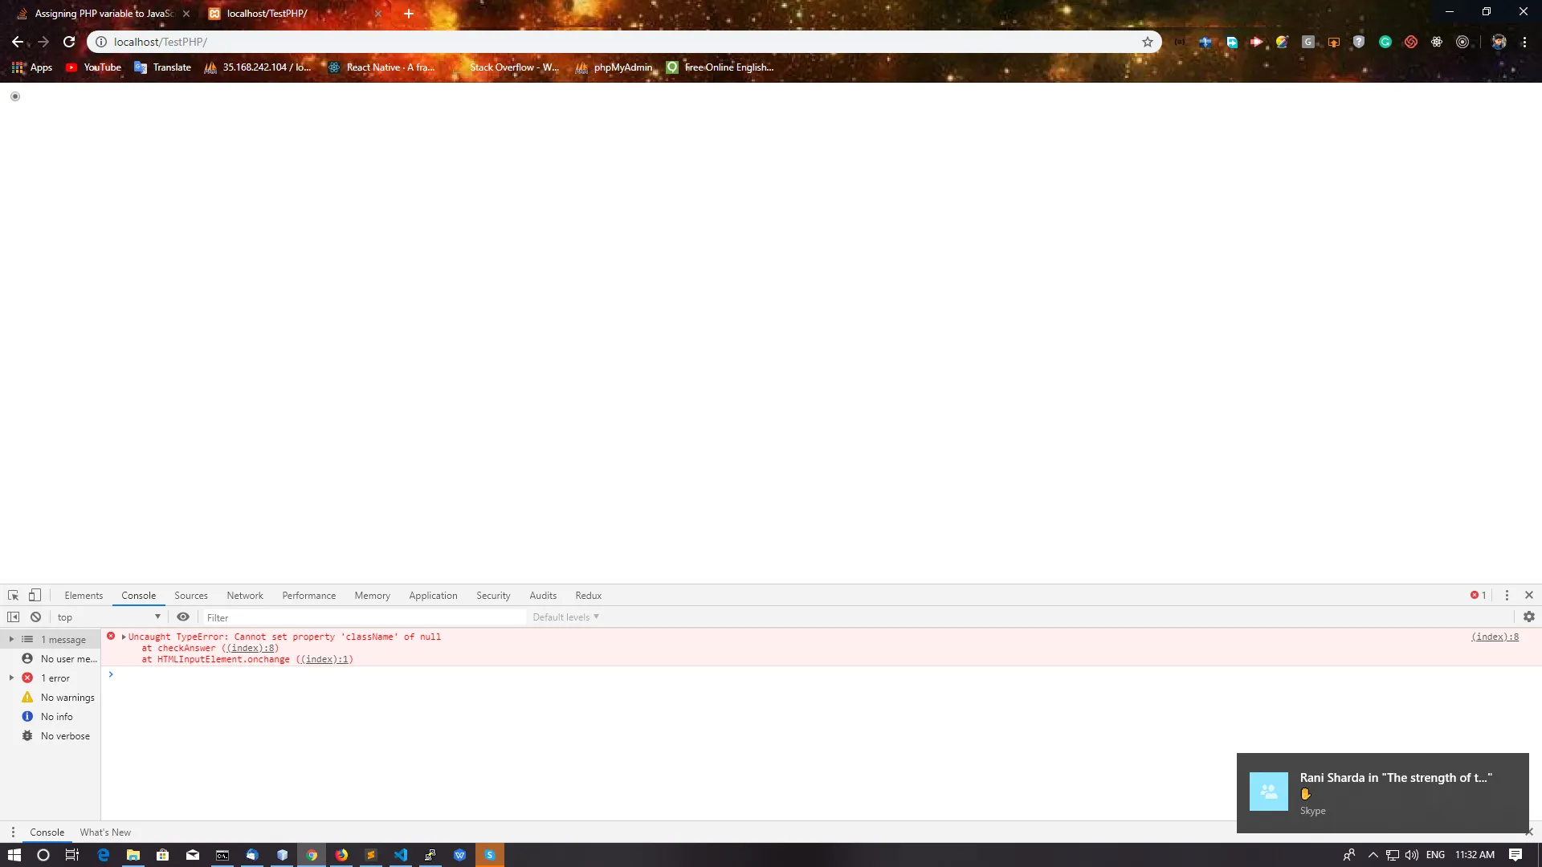Open the Default levels dropdown

[565, 617]
